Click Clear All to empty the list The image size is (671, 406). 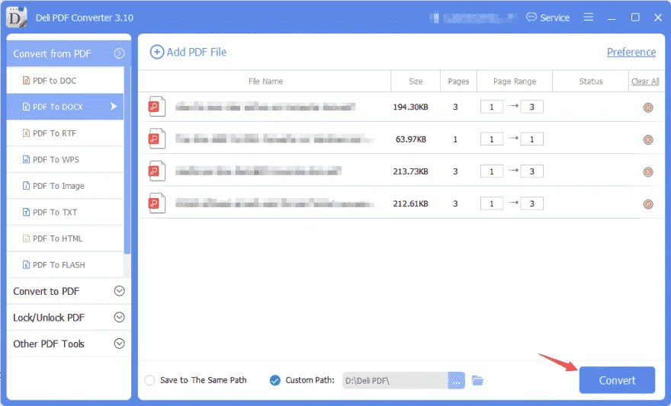coord(645,82)
